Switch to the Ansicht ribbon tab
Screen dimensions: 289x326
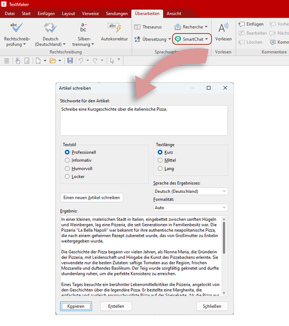pyautogui.click(x=174, y=14)
